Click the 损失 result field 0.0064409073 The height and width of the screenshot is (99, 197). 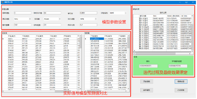click(148, 66)
